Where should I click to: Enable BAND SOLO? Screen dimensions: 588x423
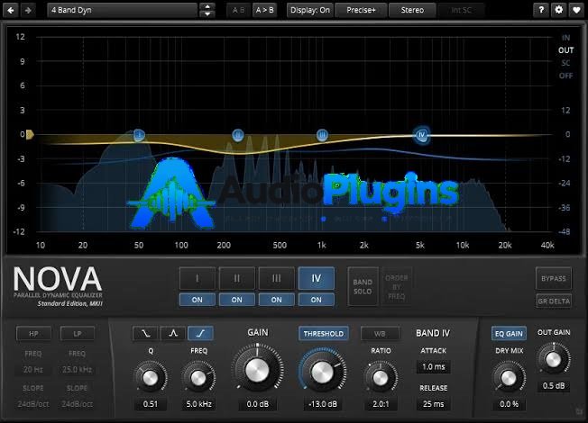click(363, 287)
